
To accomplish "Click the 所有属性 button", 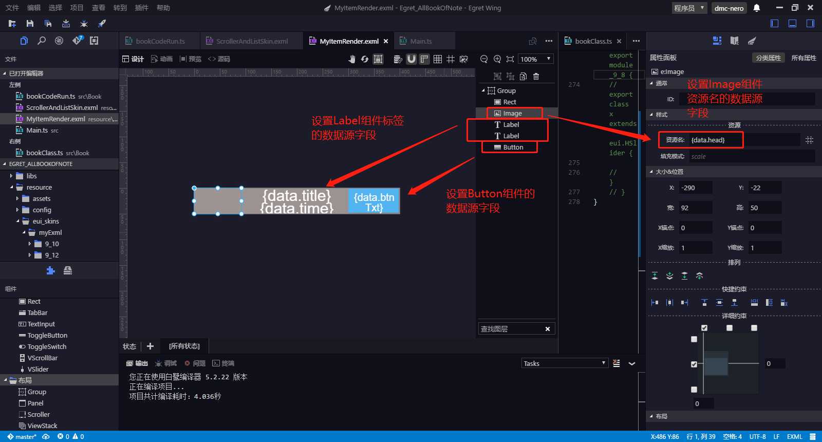I will 804,58.
